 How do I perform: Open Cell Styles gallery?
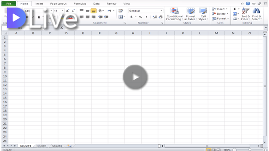coord(203,14)
